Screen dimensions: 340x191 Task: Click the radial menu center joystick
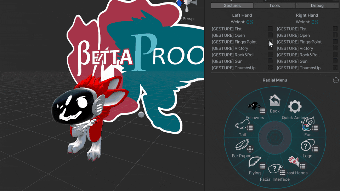(x=275, y=137)
